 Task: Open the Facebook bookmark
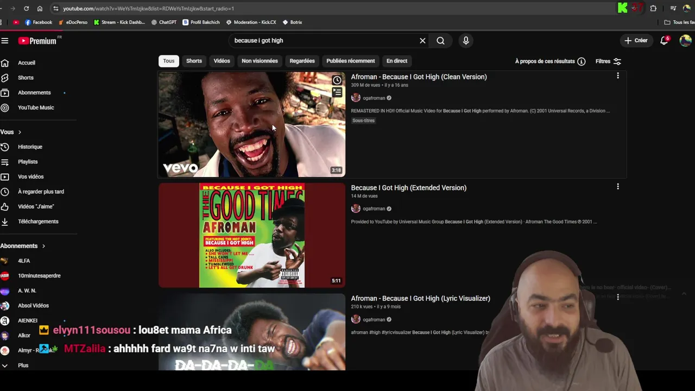click(39, 22)
